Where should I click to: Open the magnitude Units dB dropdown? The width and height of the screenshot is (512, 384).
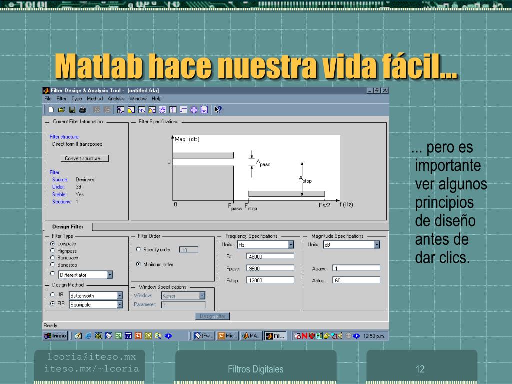coord(377,245)
